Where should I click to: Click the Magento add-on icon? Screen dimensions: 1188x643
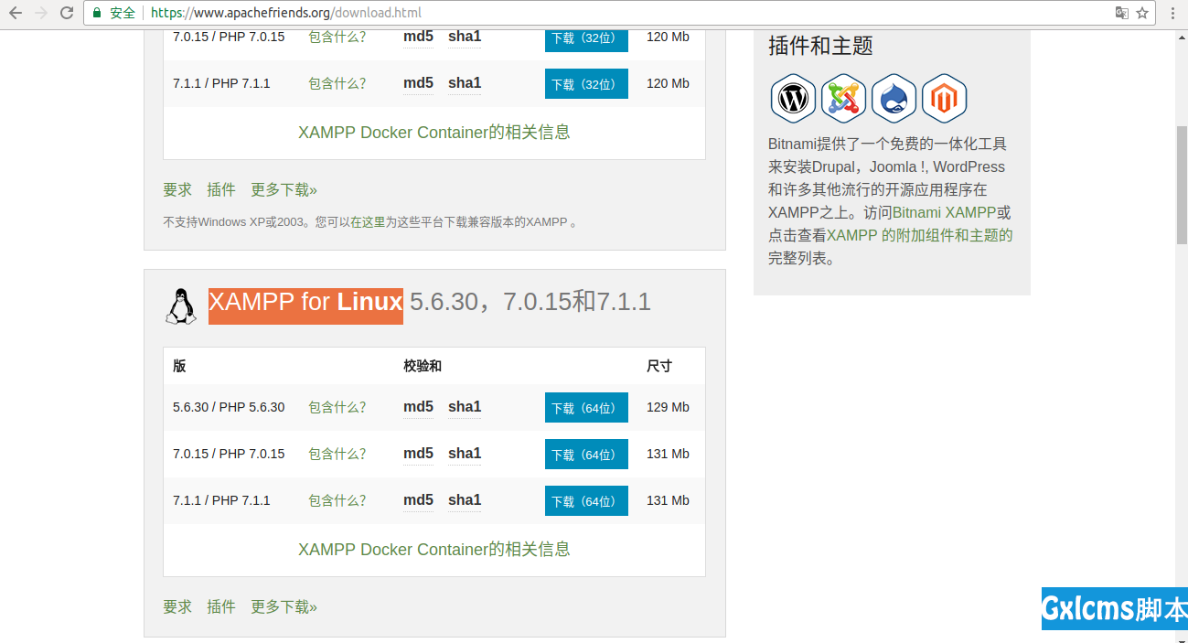[944, 98]
